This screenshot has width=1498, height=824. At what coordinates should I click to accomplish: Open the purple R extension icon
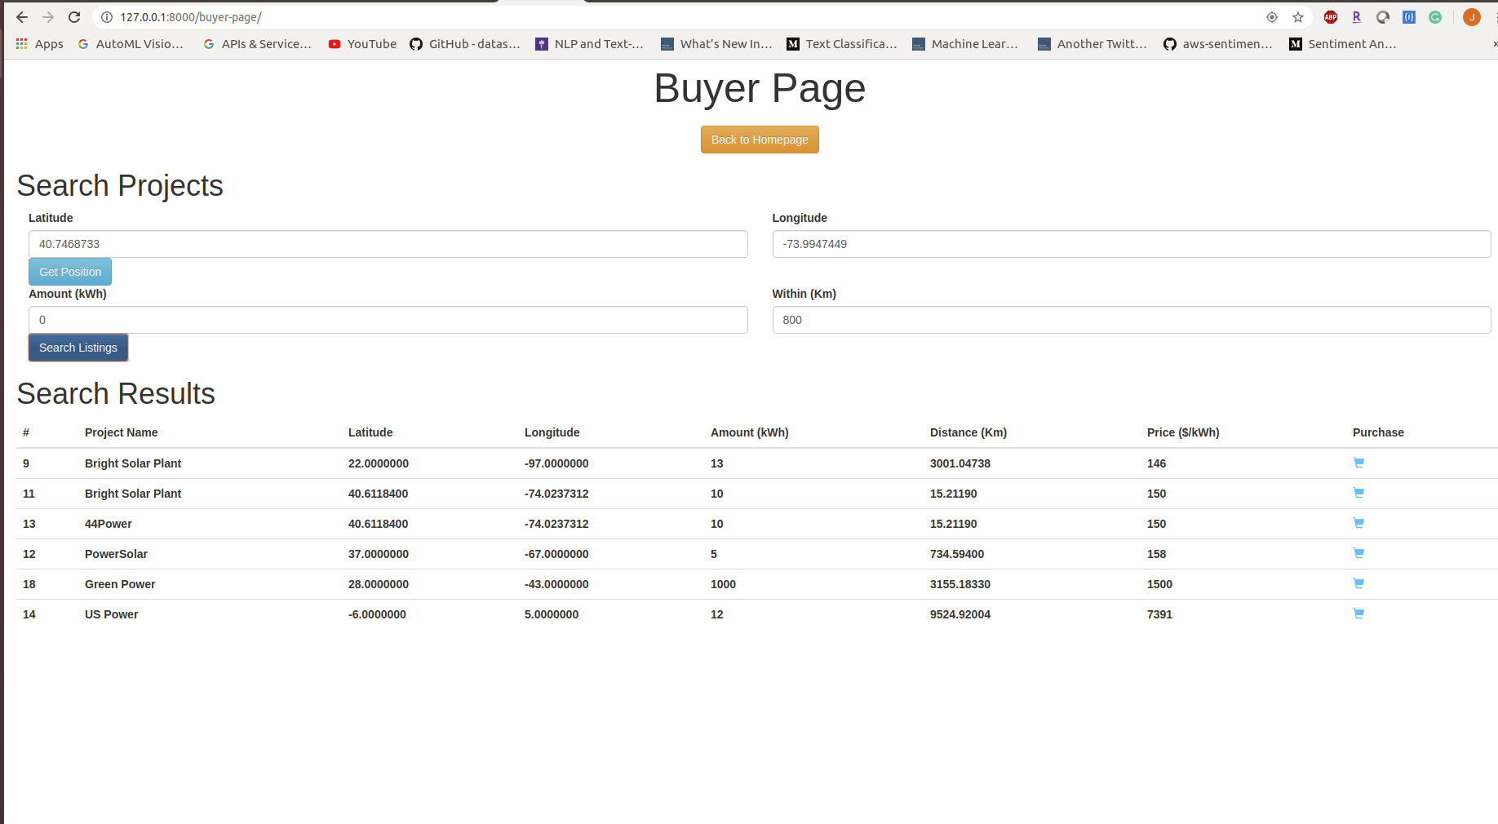coord(1357,17)
